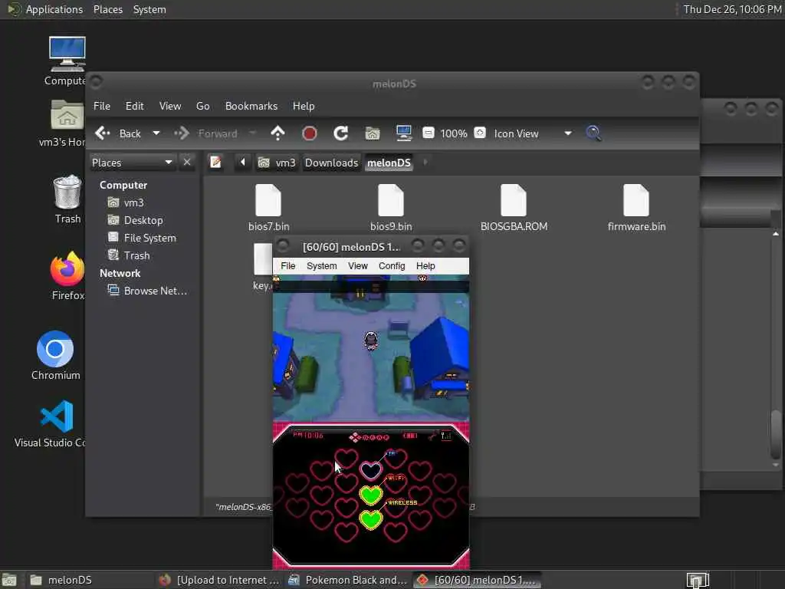Select Browse Network in the sidebar
785x589 pixels.
[148, 291]
